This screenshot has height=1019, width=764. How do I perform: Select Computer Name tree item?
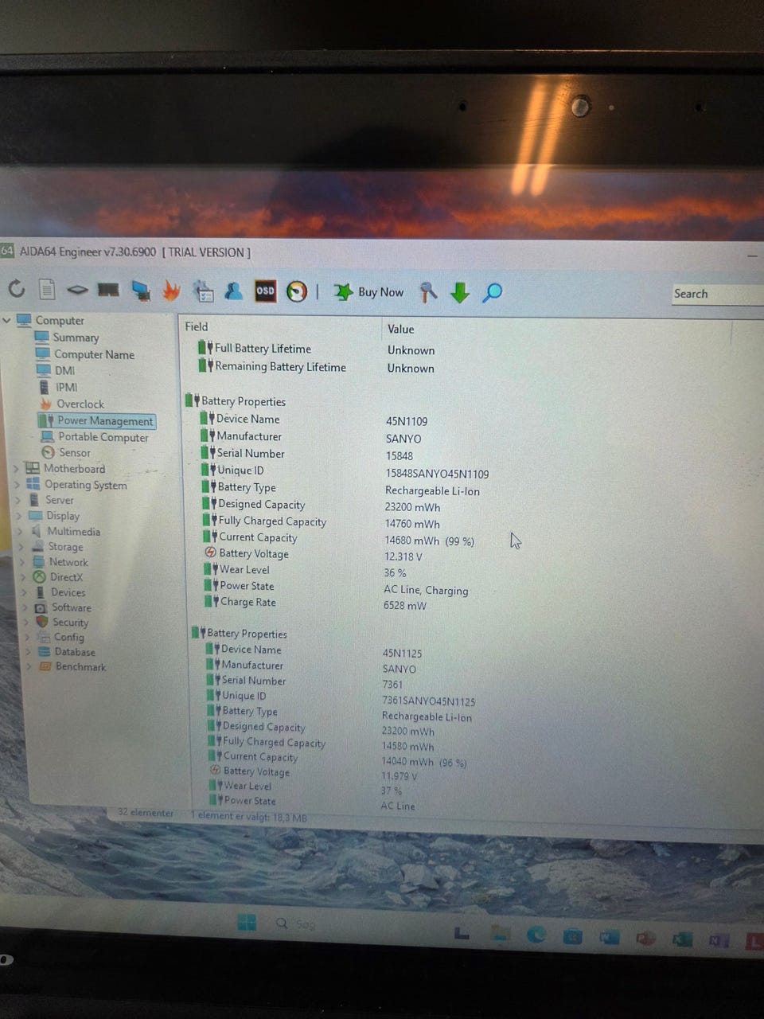94,354
